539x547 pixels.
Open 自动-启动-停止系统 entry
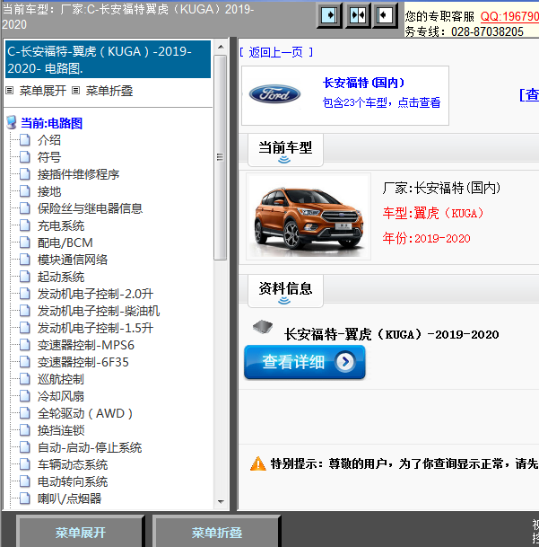[90, 447]
